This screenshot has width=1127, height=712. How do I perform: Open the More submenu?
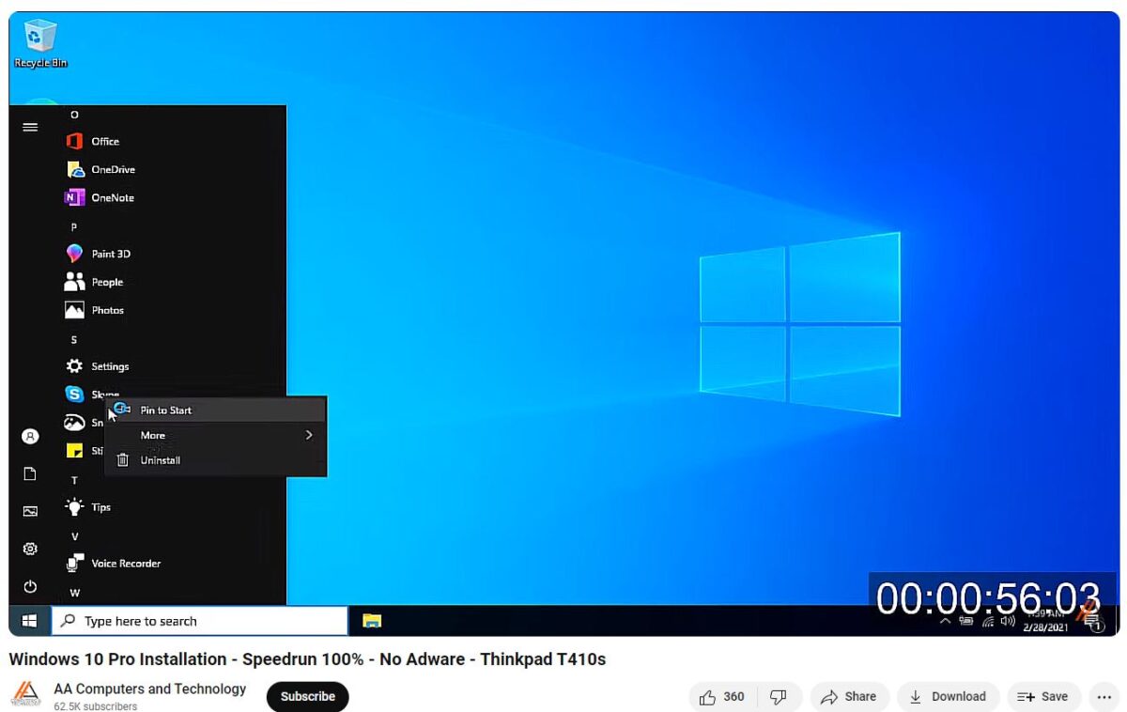[x=215, y=435]
